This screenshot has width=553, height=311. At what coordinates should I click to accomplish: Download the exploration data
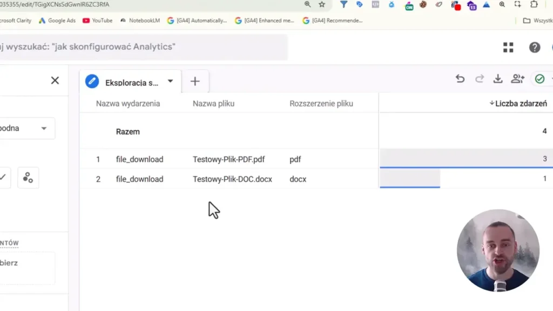pos(498,79)
